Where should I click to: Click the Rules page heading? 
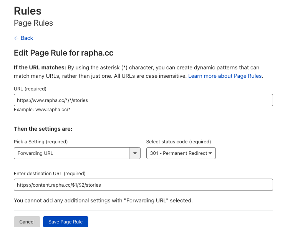[28, 11]
